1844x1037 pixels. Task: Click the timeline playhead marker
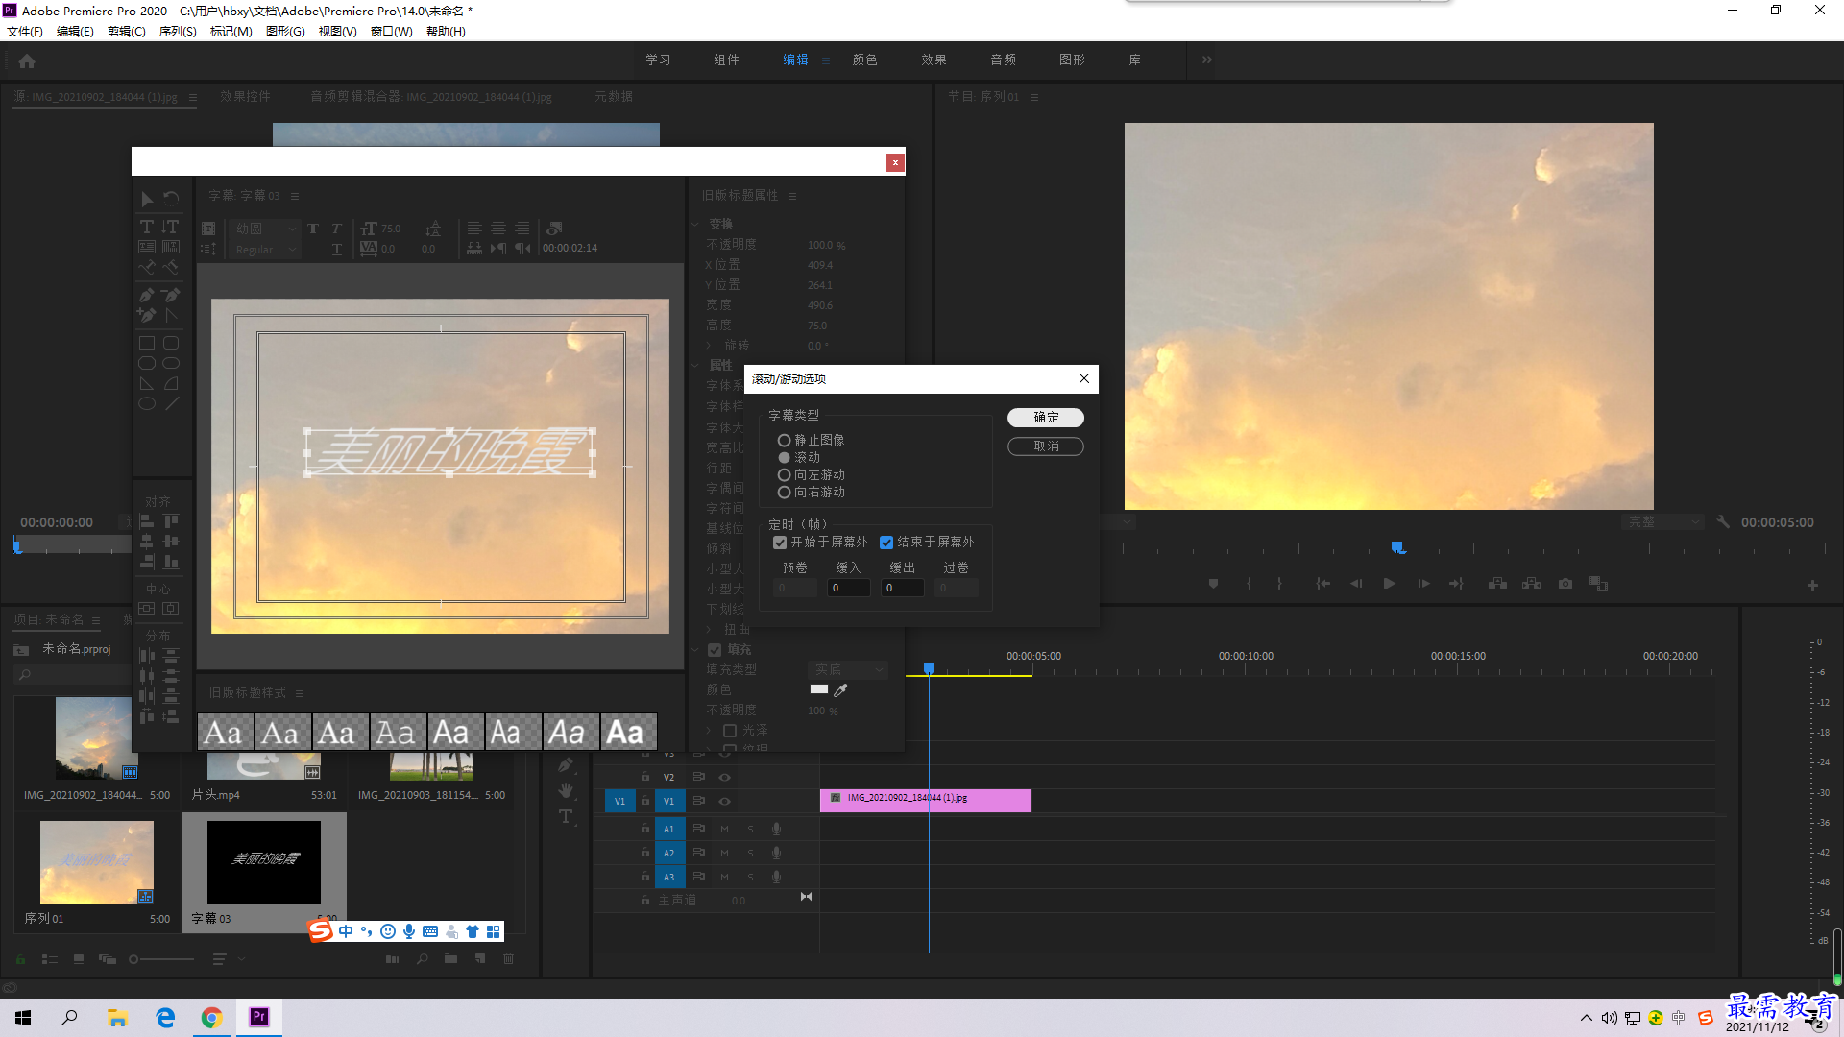coord(929,668)
